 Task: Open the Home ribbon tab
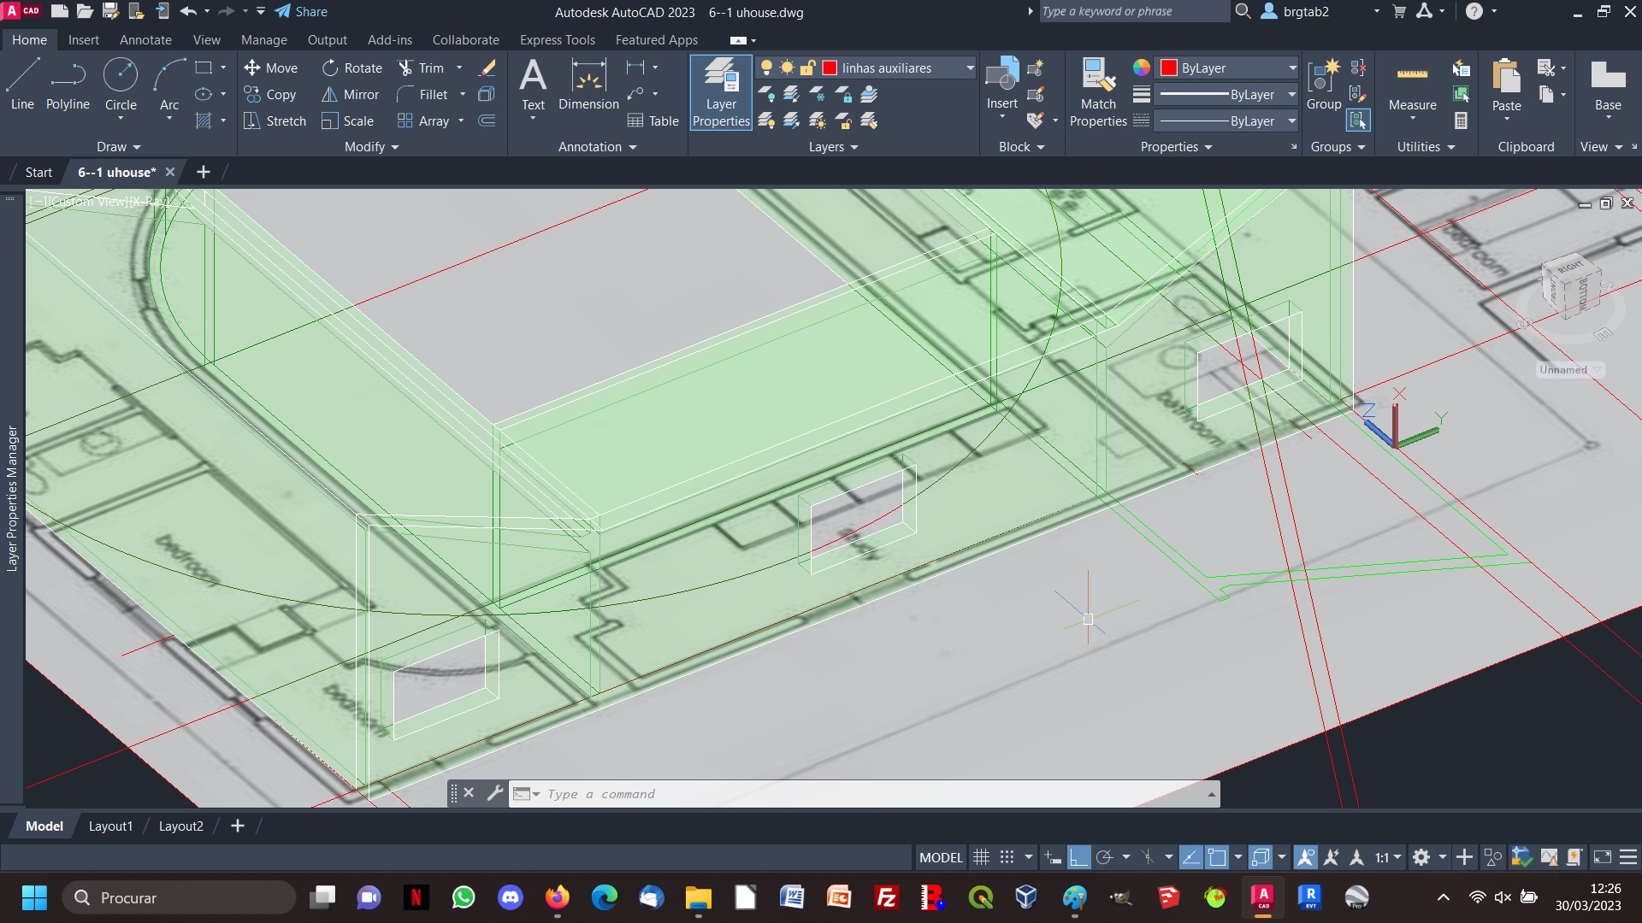pos(28,39)
